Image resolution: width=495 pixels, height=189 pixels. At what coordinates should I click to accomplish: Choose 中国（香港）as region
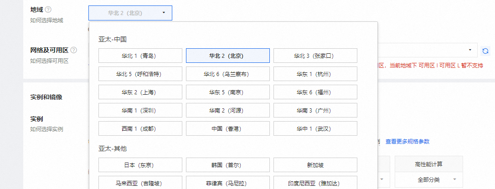click(227, 128)
